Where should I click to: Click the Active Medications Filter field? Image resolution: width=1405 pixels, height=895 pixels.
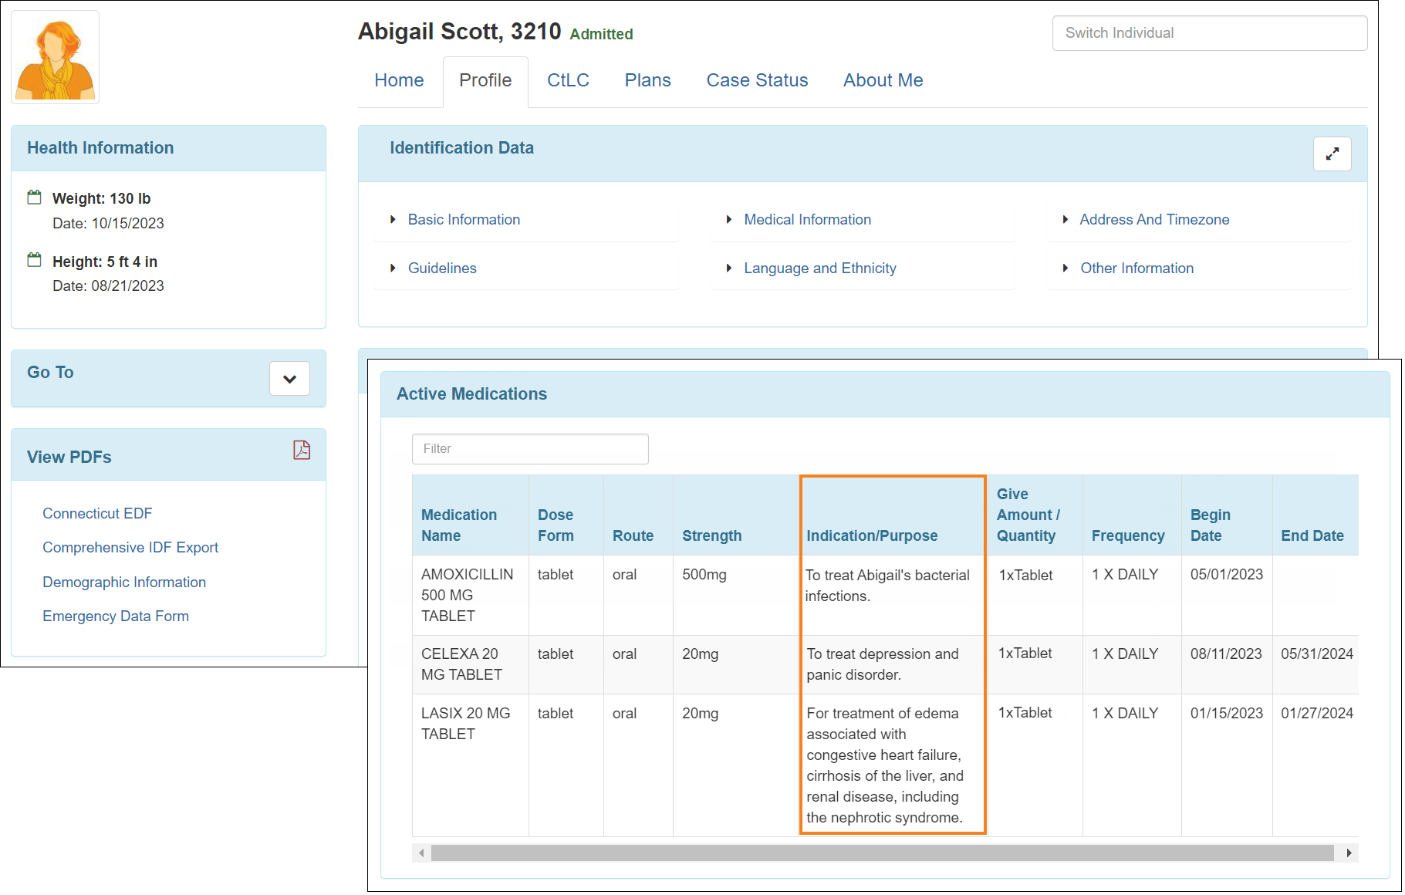[530, 449]
